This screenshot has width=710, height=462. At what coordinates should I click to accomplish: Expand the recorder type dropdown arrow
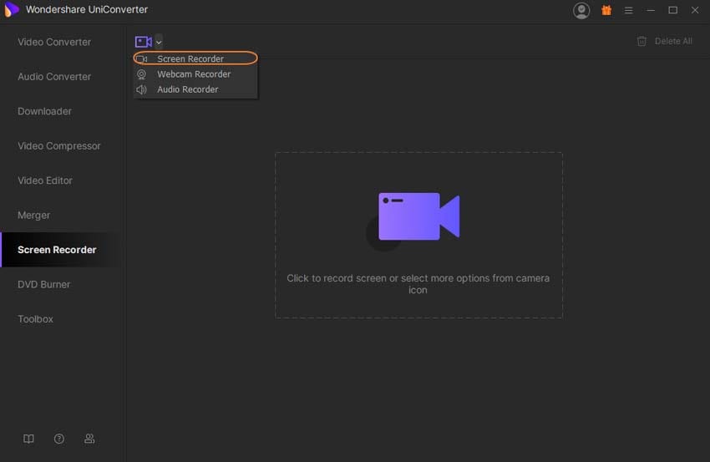click(x=159, y=42)
